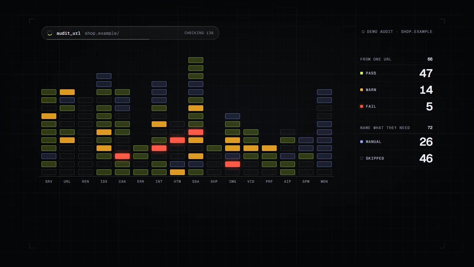Click the MANUAL count 26
The image size is (474, 267).
(426, 142)
